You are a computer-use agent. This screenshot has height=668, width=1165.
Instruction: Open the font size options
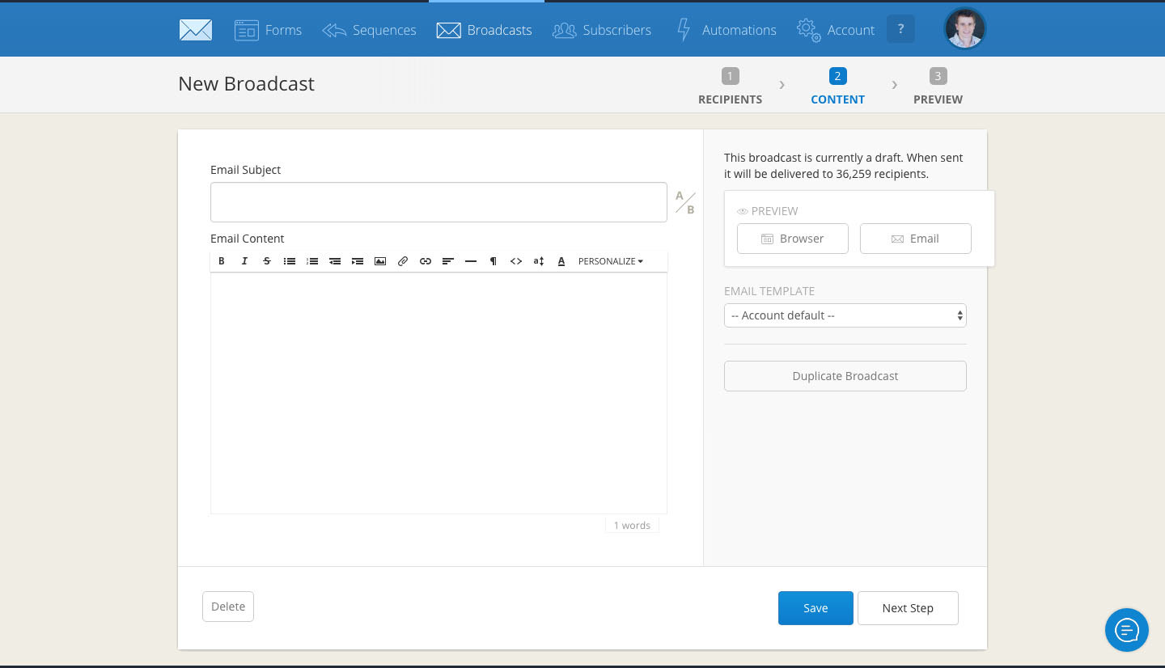coord(539,261)
